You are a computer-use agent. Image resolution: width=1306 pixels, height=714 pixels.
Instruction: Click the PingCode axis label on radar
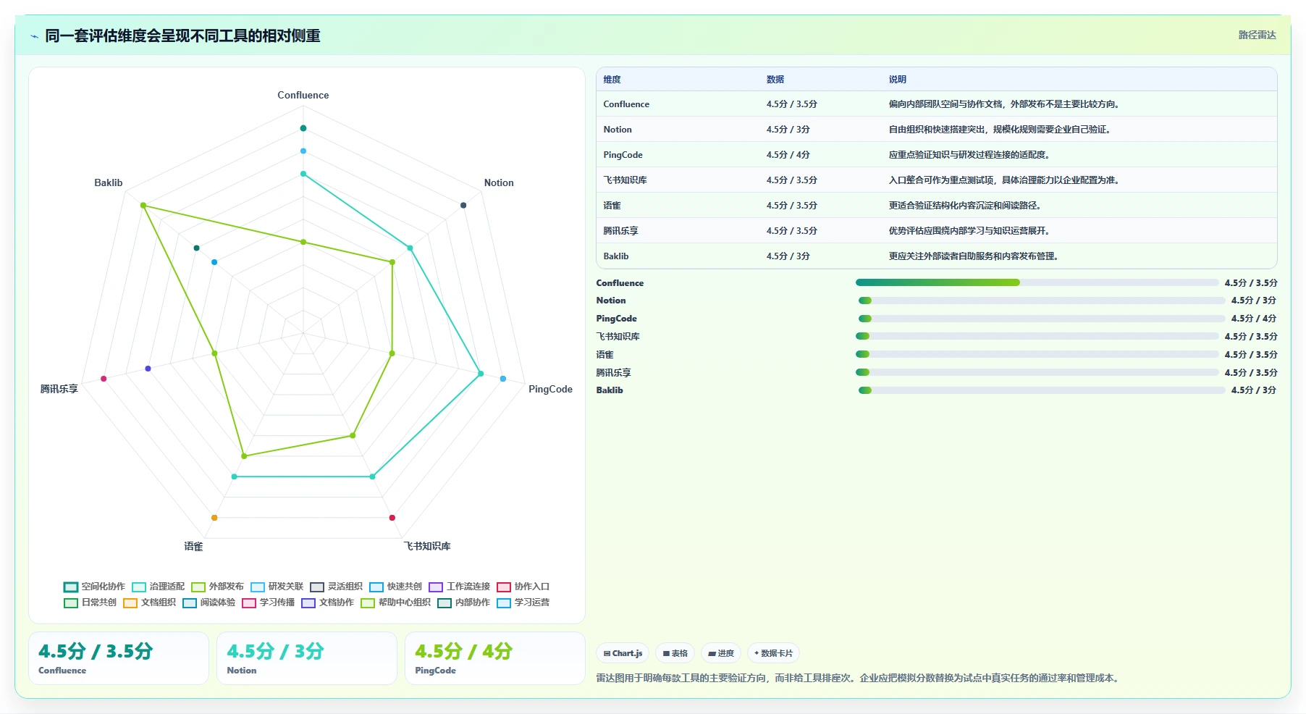[x=550, y=389]
